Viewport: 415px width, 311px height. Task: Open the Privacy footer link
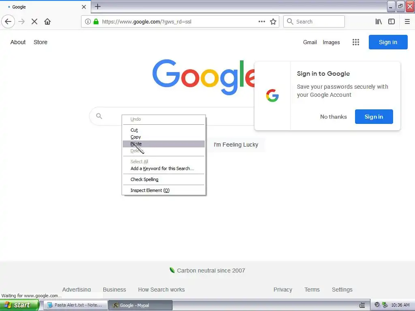[282, 290]
